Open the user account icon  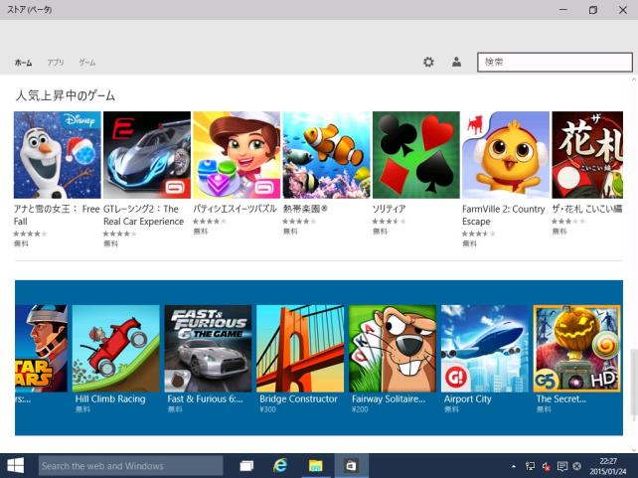tap(456, 62)
